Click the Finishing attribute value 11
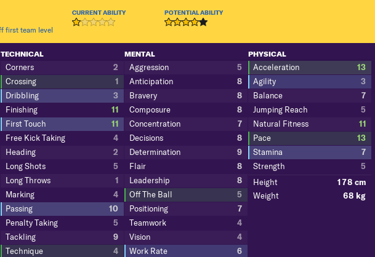 click(x=115, y=110)
